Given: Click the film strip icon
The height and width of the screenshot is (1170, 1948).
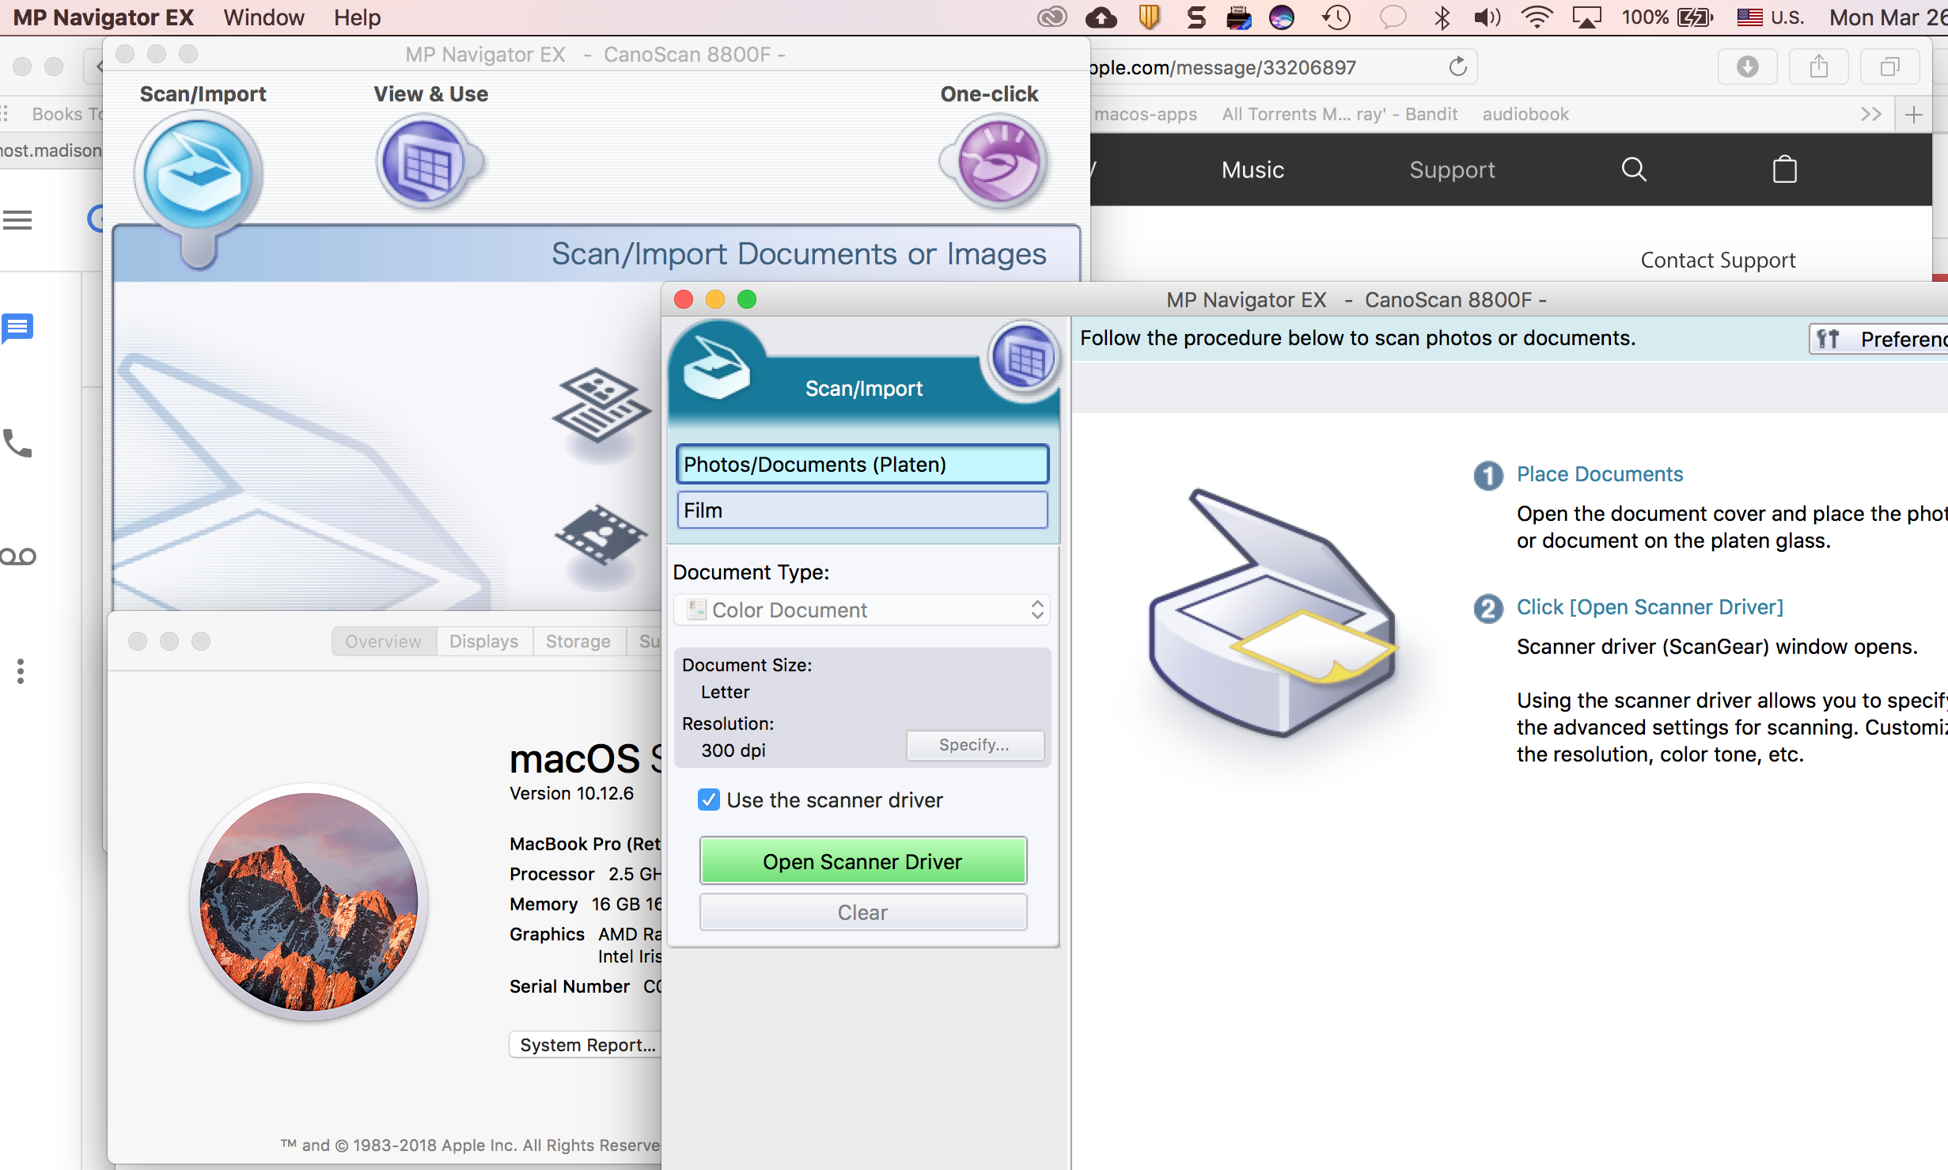Looking at the screenshot, I should (601, 536).
